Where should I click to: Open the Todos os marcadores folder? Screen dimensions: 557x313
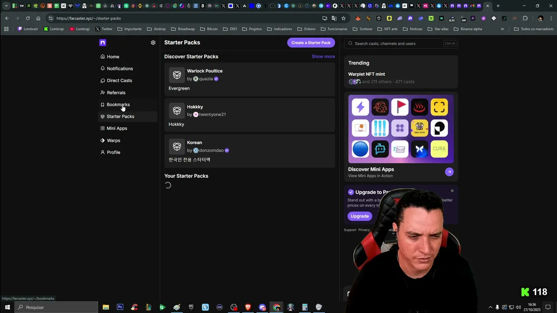534,29
